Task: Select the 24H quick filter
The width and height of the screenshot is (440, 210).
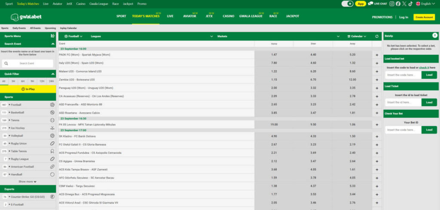Action: click(x=52, y=81)
